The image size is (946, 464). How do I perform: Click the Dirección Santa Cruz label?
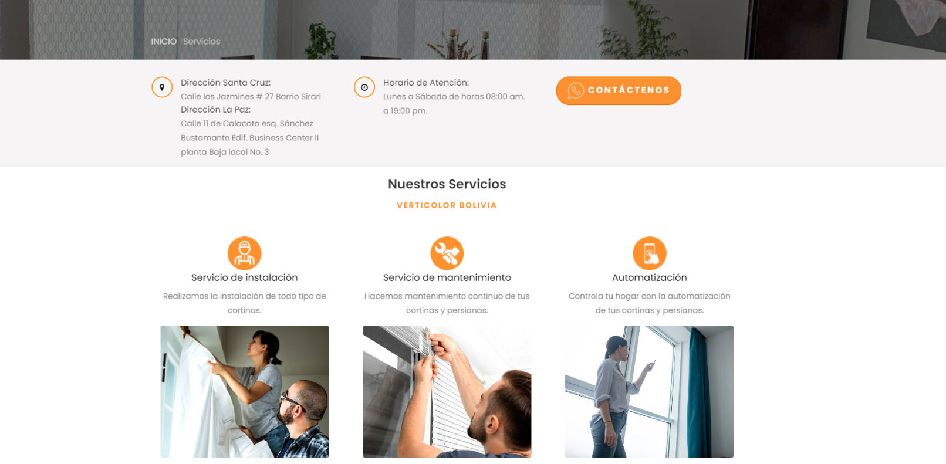pyautogui.click(x=226, y=83)
